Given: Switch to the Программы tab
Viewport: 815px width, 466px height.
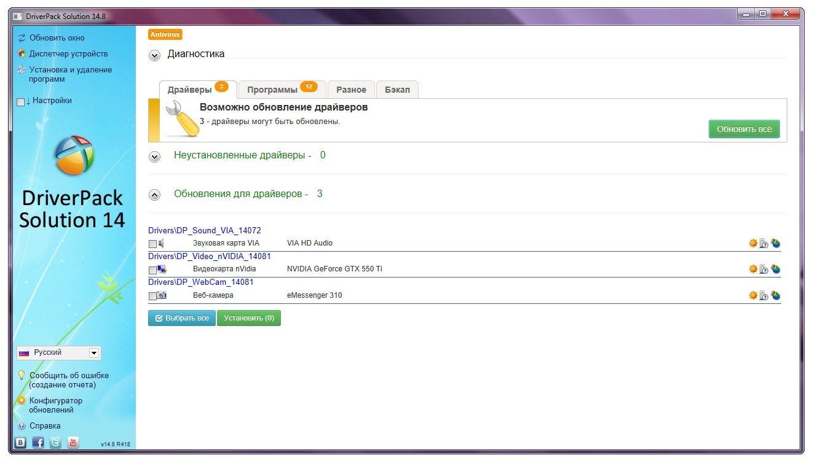Looking at the screenshot, I should 282,90.
